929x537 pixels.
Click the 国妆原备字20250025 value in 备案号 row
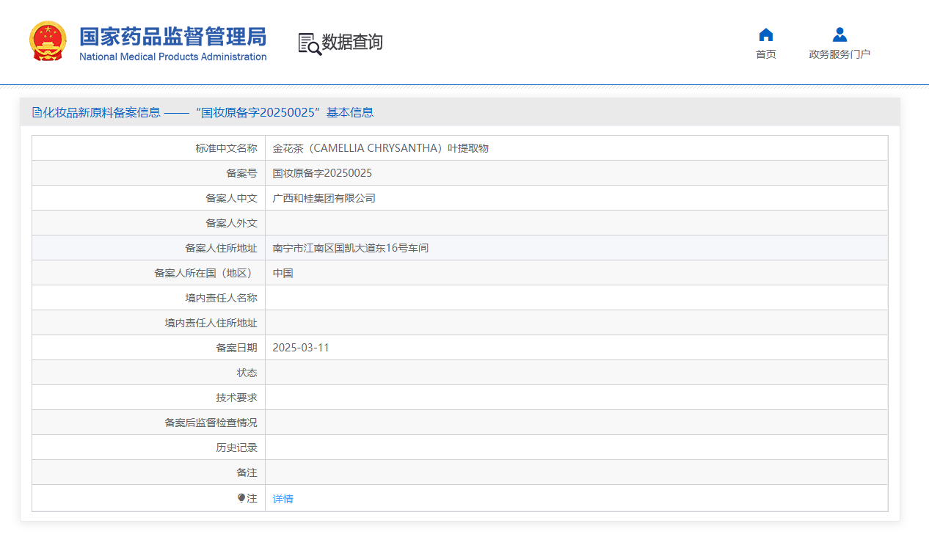point(322,173)
